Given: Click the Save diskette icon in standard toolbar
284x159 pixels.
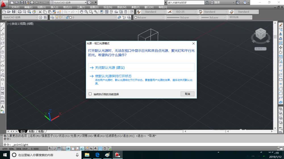Looking at the screenshot, I should 14,12.
